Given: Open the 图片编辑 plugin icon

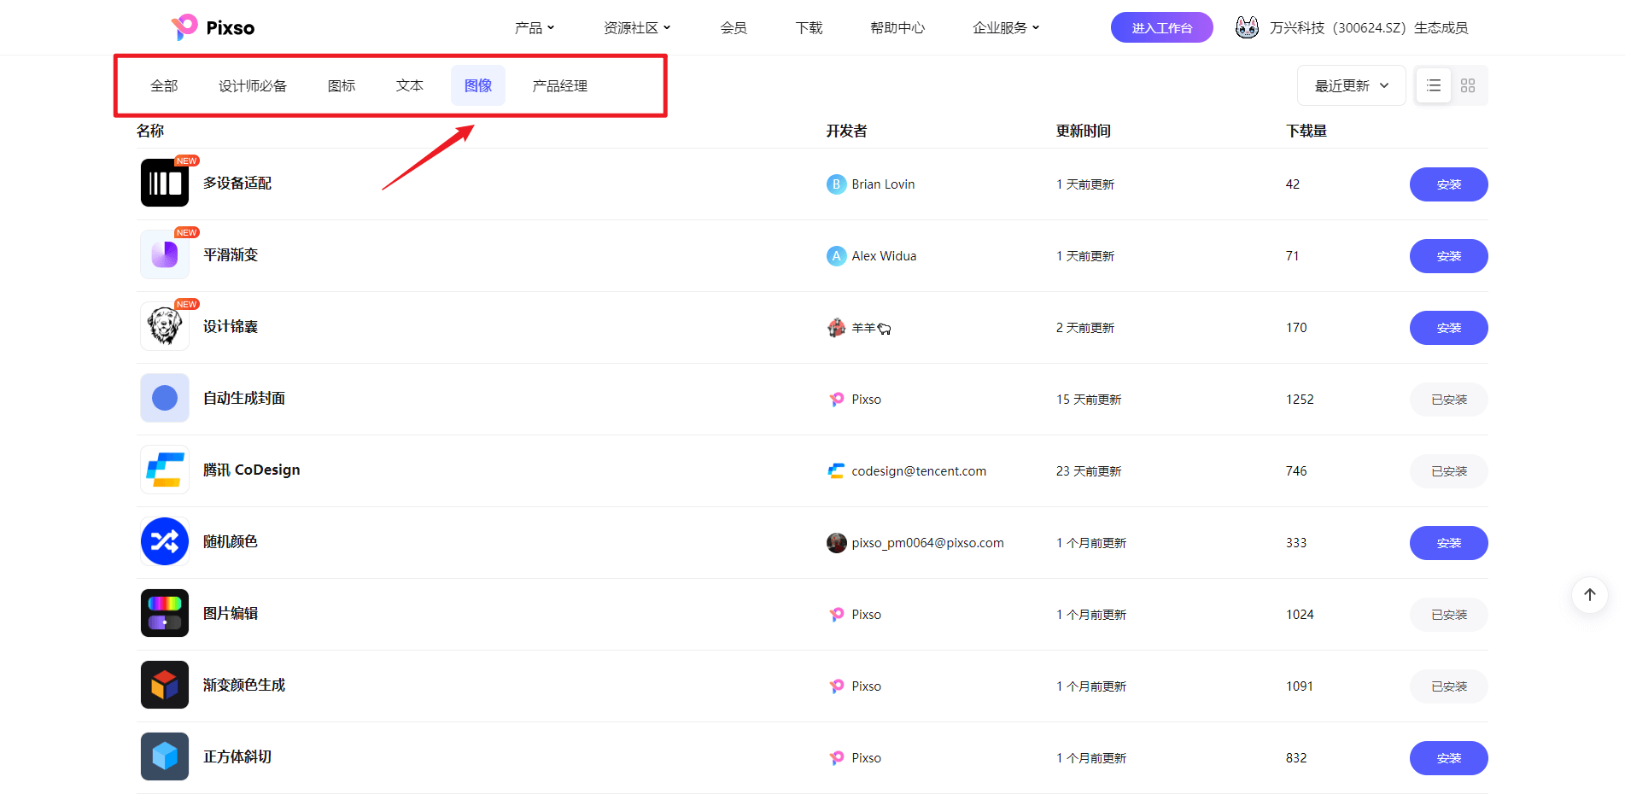Looking at the screenshot, I should [164, 613].
